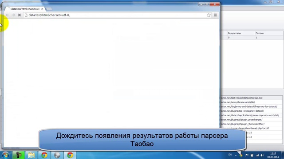Open the screen recorder app in the taskbar
The height and width of the screenshot is (159, 284).
(x=18, y=155)
